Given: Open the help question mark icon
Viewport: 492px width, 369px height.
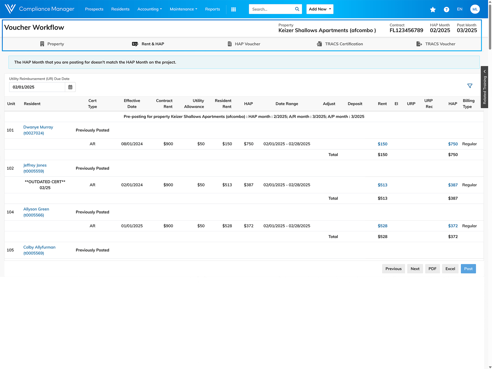Looking at the screenshot, I should [446, 9].
